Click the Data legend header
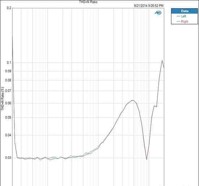Image resolution: width=199 pixels, height=186 pixels. pos(185,11)
